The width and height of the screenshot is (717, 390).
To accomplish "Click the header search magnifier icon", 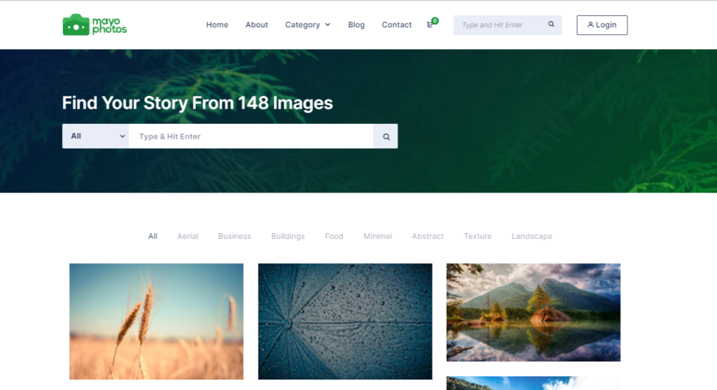I will pyautogui.click(x=551, y=25).
